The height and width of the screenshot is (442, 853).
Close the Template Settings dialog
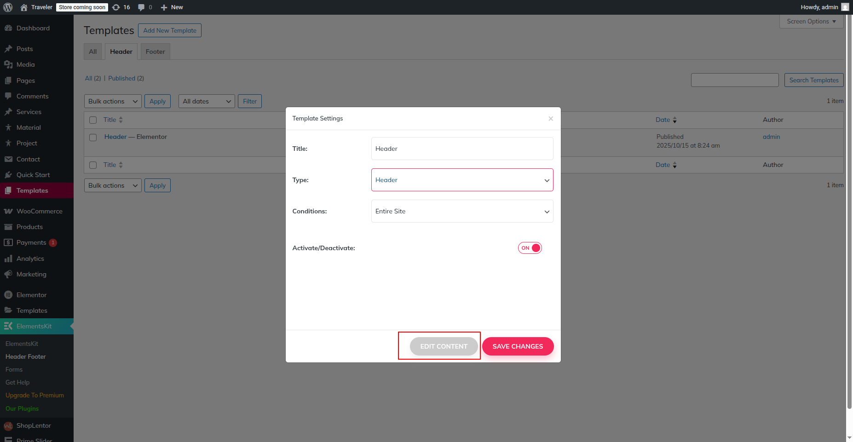pyautogui.click(x=551, y=119)
